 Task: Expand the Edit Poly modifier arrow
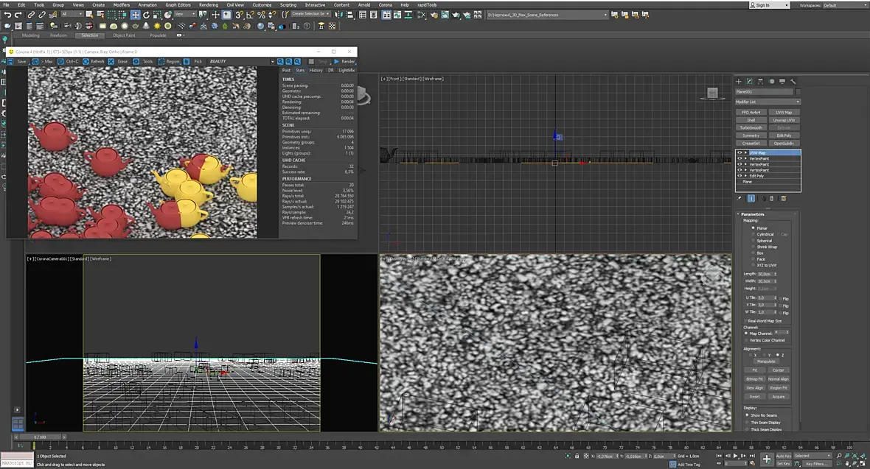(745, 176)
